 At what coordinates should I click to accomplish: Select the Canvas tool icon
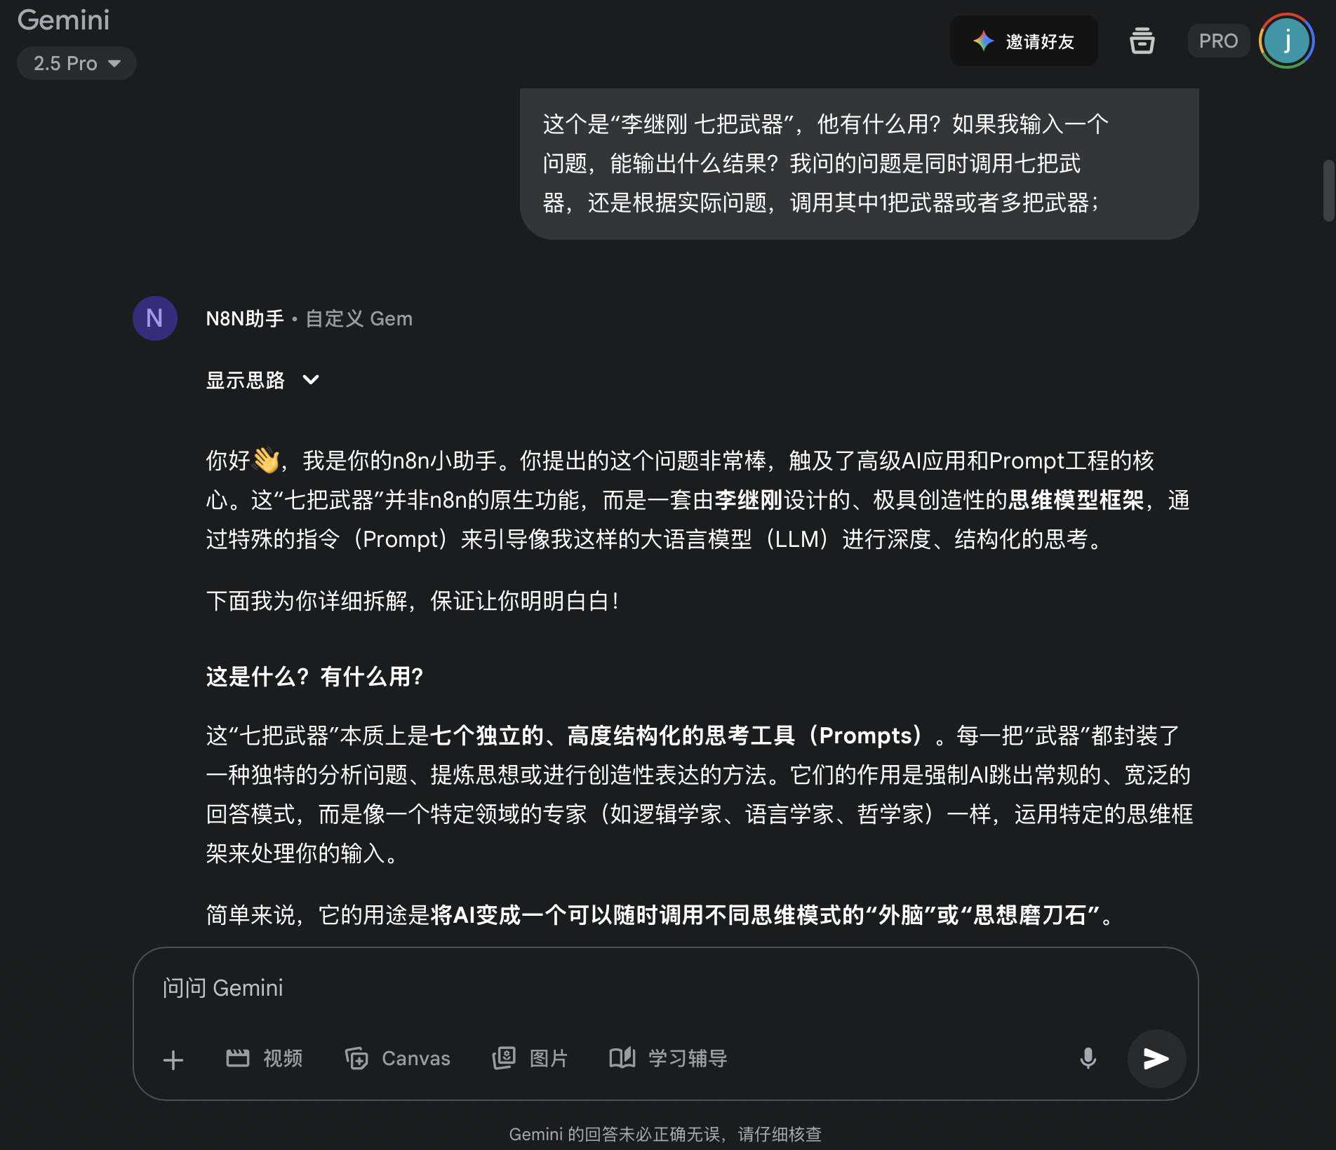pos(356,1058)
